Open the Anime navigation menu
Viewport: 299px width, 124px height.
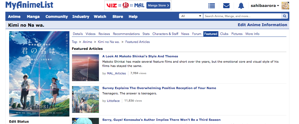[x=14, y=17]
